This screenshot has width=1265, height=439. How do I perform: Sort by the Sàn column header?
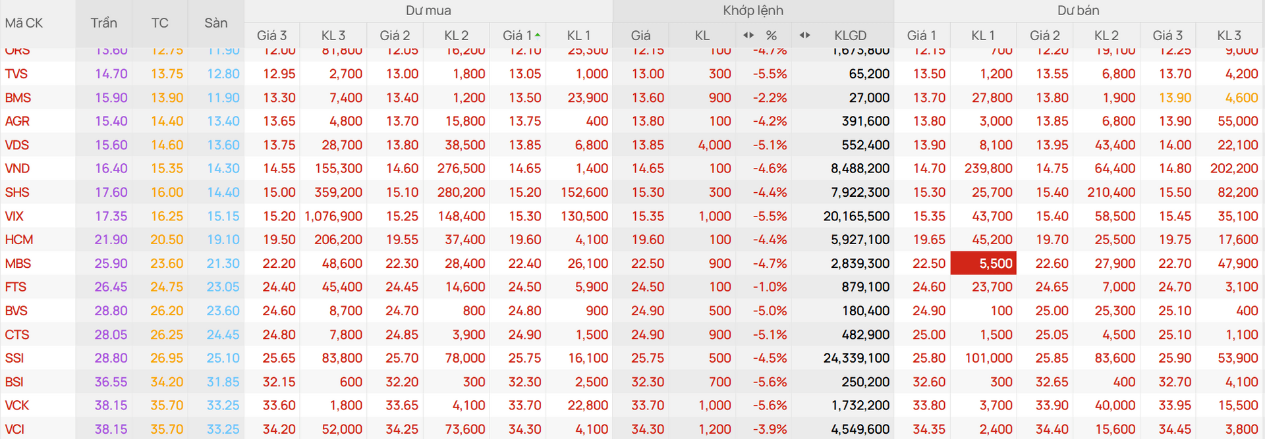point(215,23)
